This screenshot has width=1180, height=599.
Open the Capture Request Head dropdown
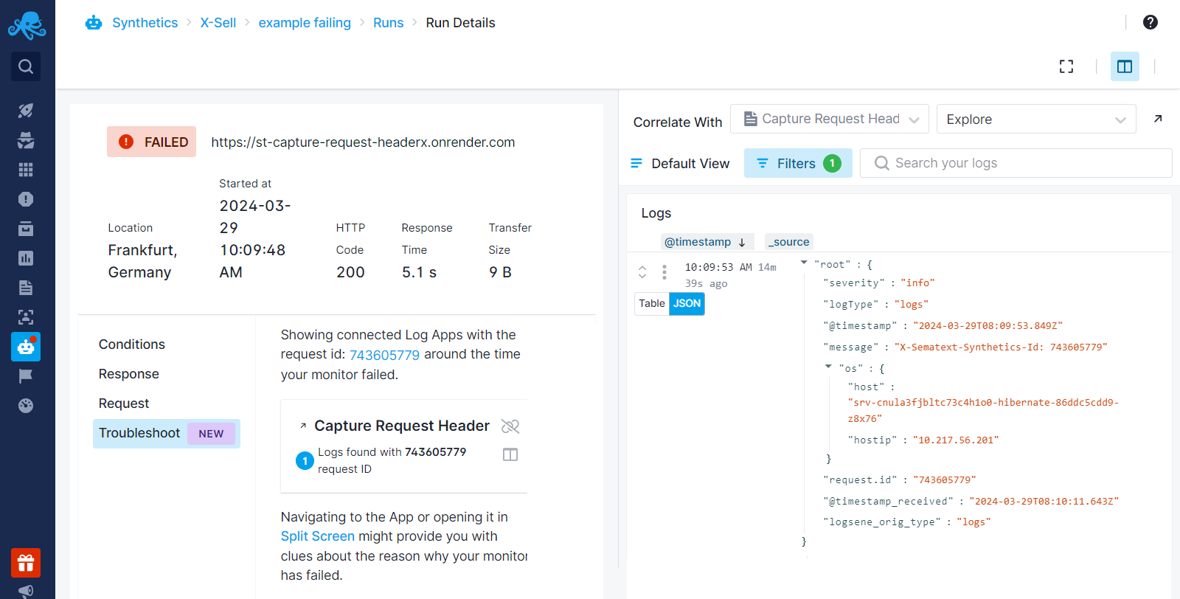pos(830,119)
